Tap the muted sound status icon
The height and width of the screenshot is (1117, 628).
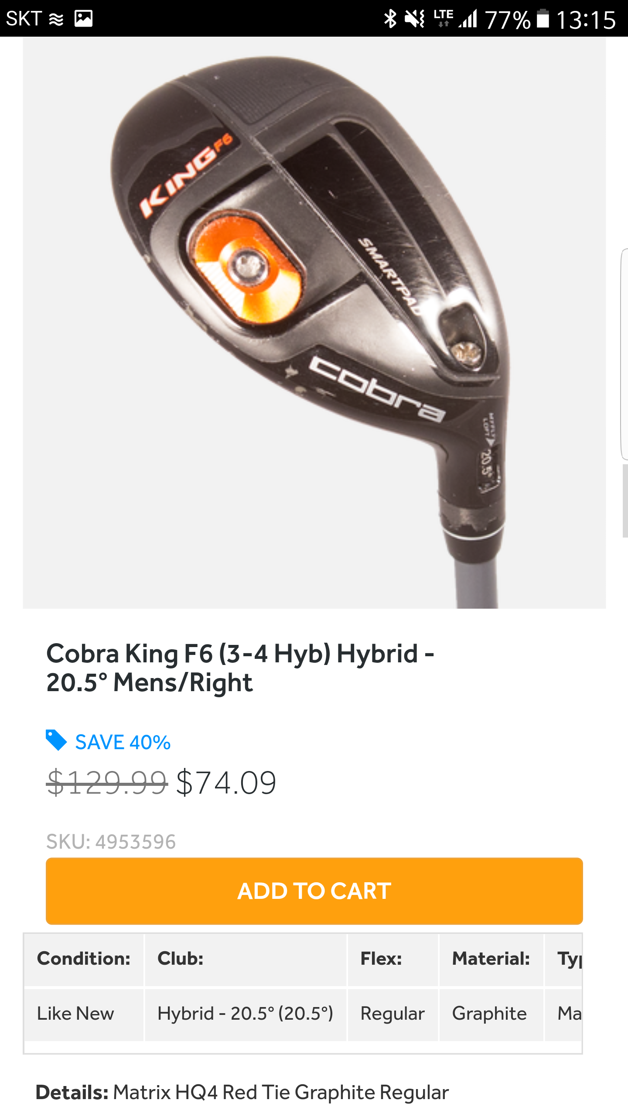414,19
